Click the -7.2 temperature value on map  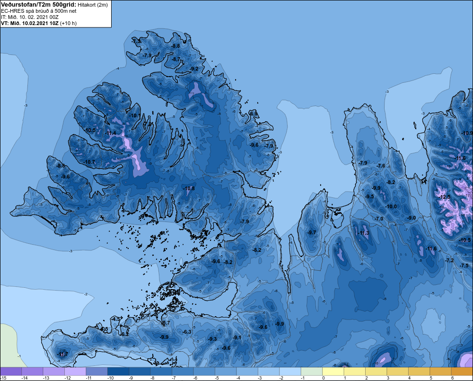click(449, 260)
